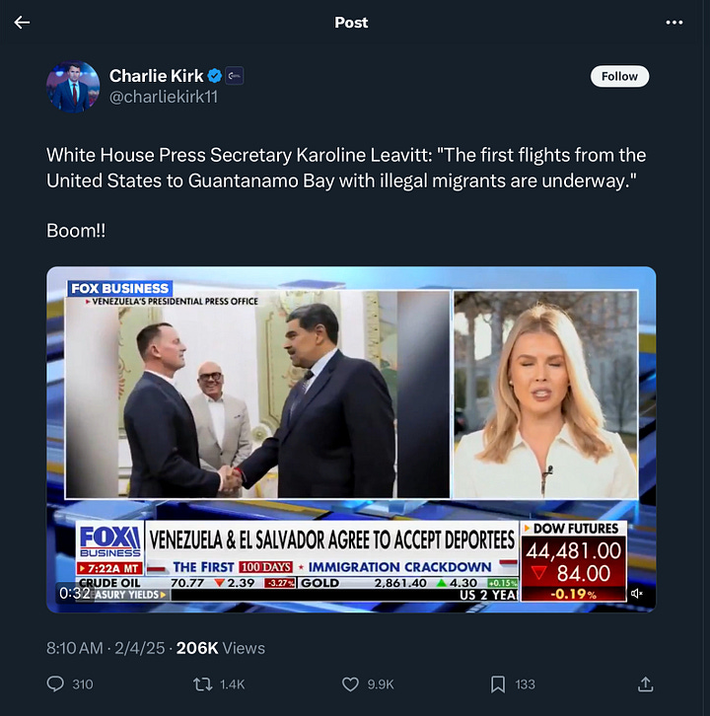Image resolution: width=710 pixels, height=716 pixels.
Task: Click the 8:10 AM 2/4/25 timestamp
Action: coord(106,648)
